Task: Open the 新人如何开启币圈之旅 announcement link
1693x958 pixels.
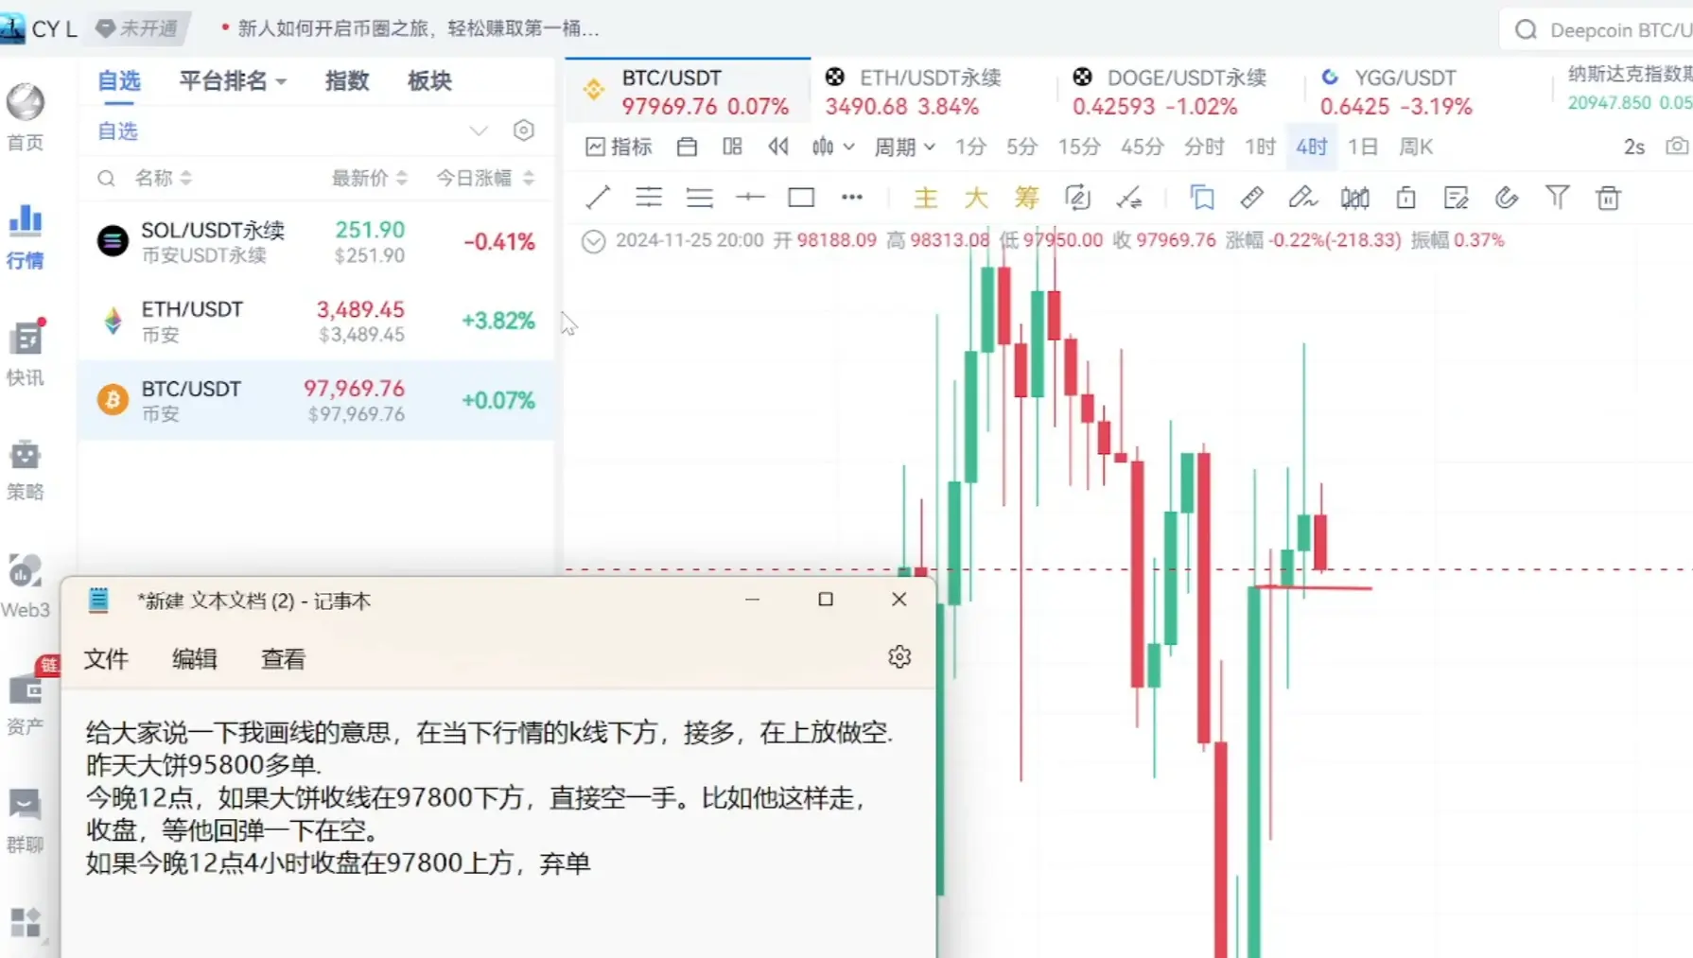Action: point(418,28)
